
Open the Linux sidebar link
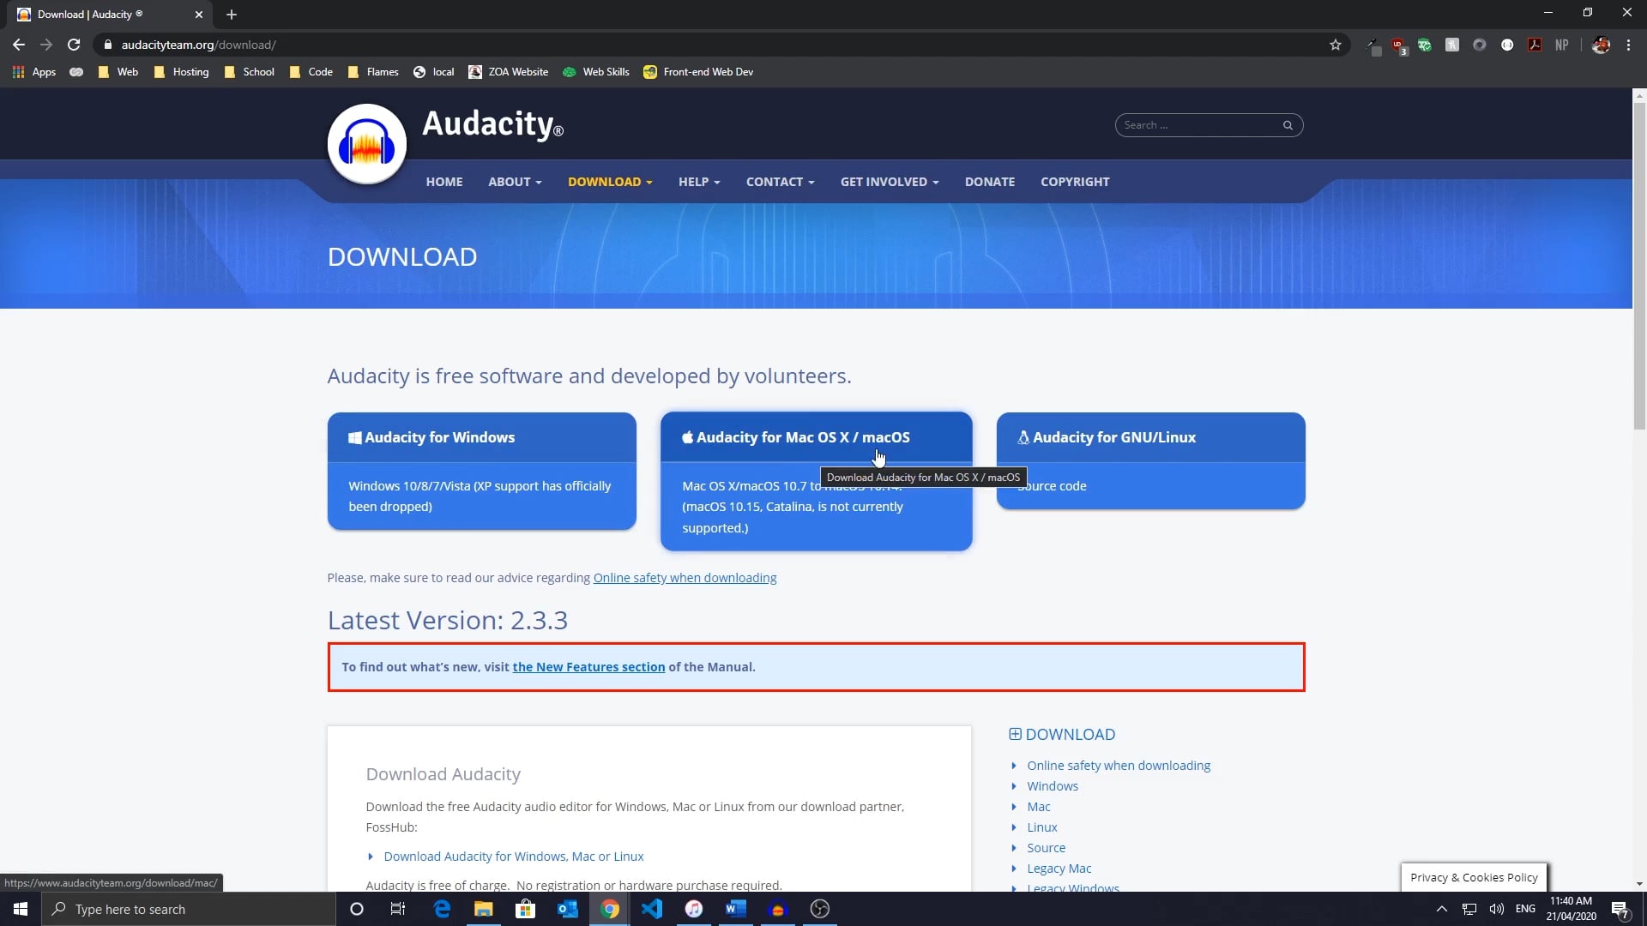point(1041,827)
